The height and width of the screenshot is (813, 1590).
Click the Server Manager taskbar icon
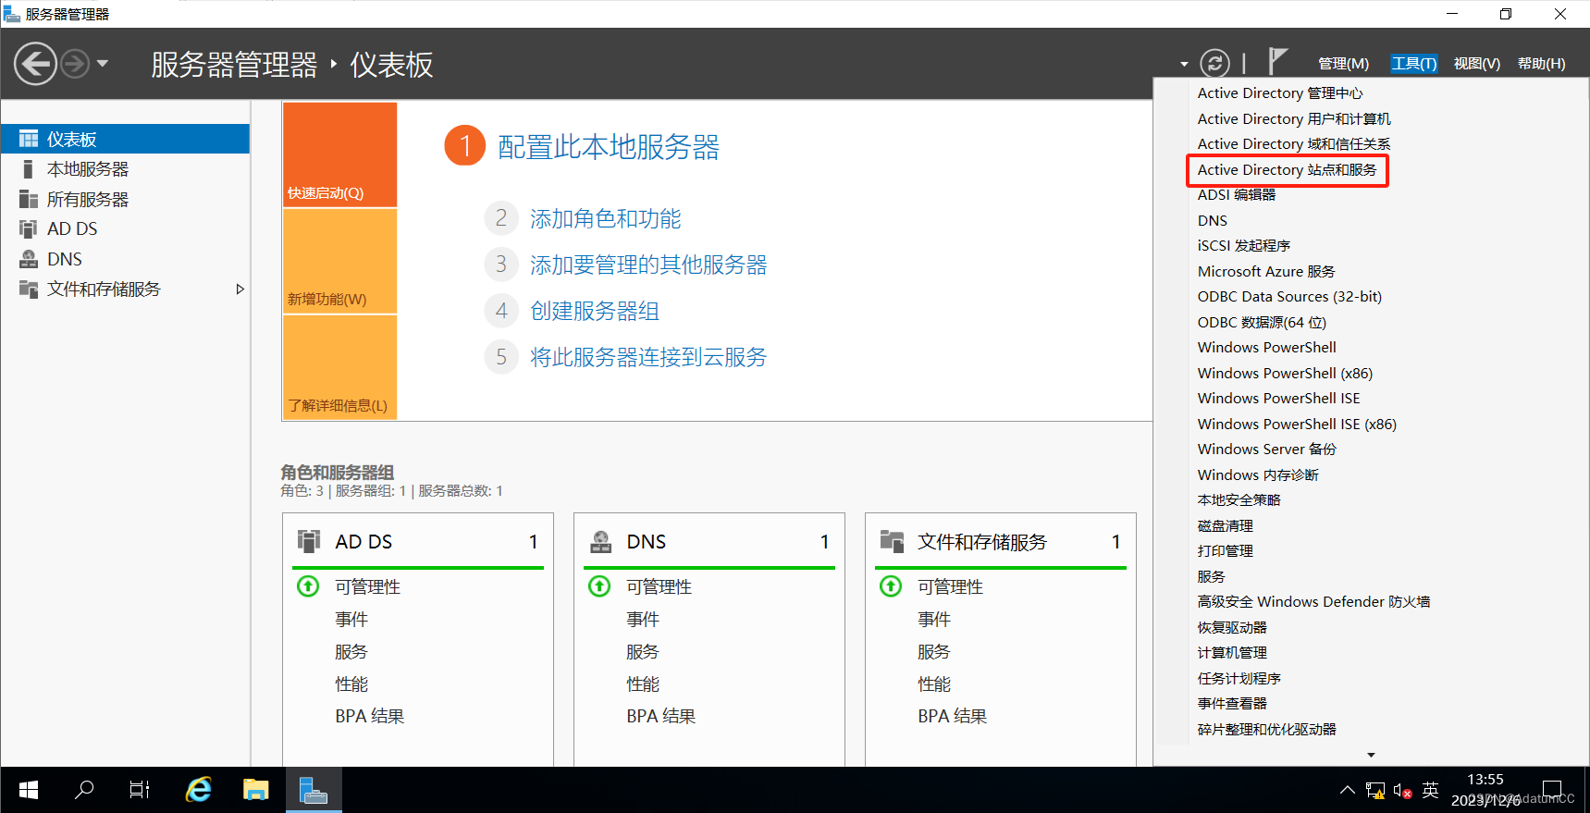[314, 790]
